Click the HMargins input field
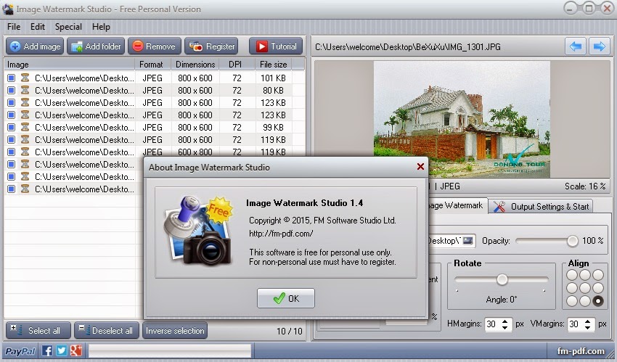Screen dimensions: 617x362 coord(493,324)
